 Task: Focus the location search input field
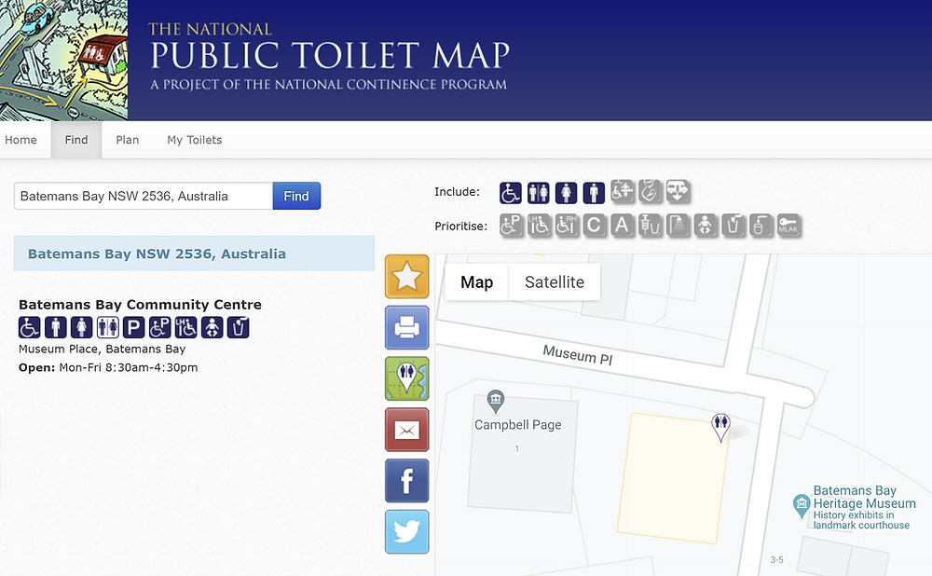coord(144,196)
